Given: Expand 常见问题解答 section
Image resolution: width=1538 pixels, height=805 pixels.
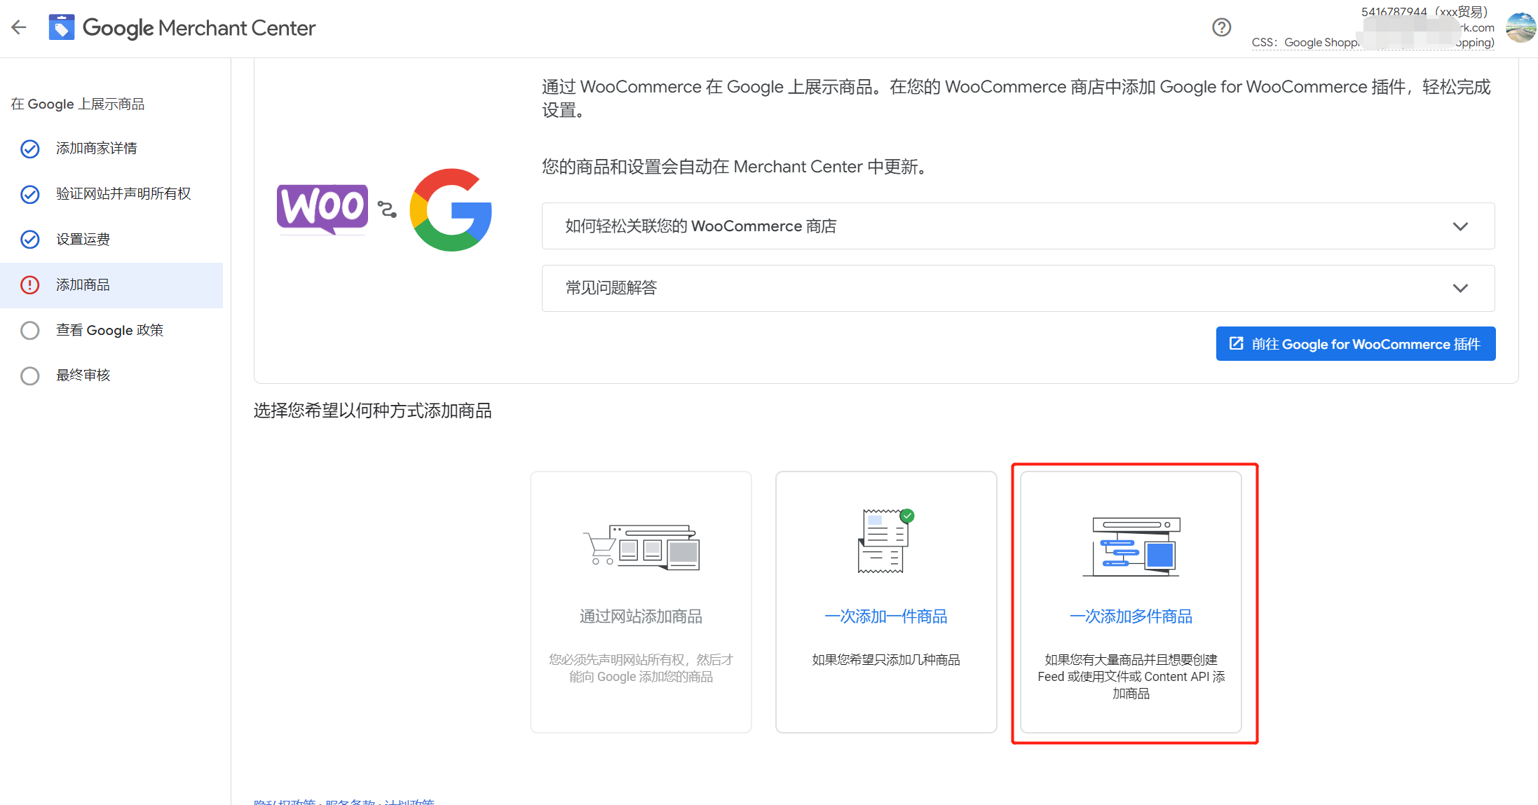Looking at the screenshot, I should [1018, 288].
